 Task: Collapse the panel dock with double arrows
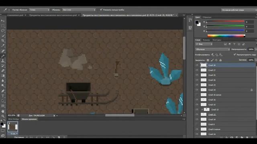pos(192,14)
